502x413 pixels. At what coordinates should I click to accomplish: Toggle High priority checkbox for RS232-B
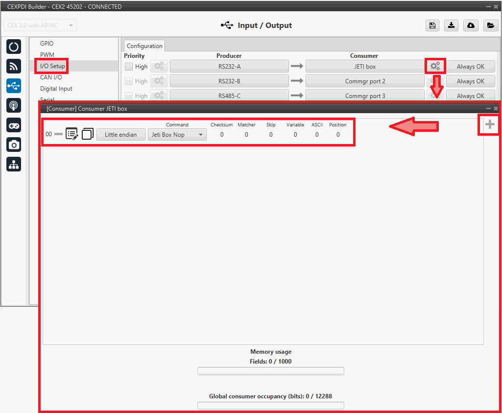point(129,81)
